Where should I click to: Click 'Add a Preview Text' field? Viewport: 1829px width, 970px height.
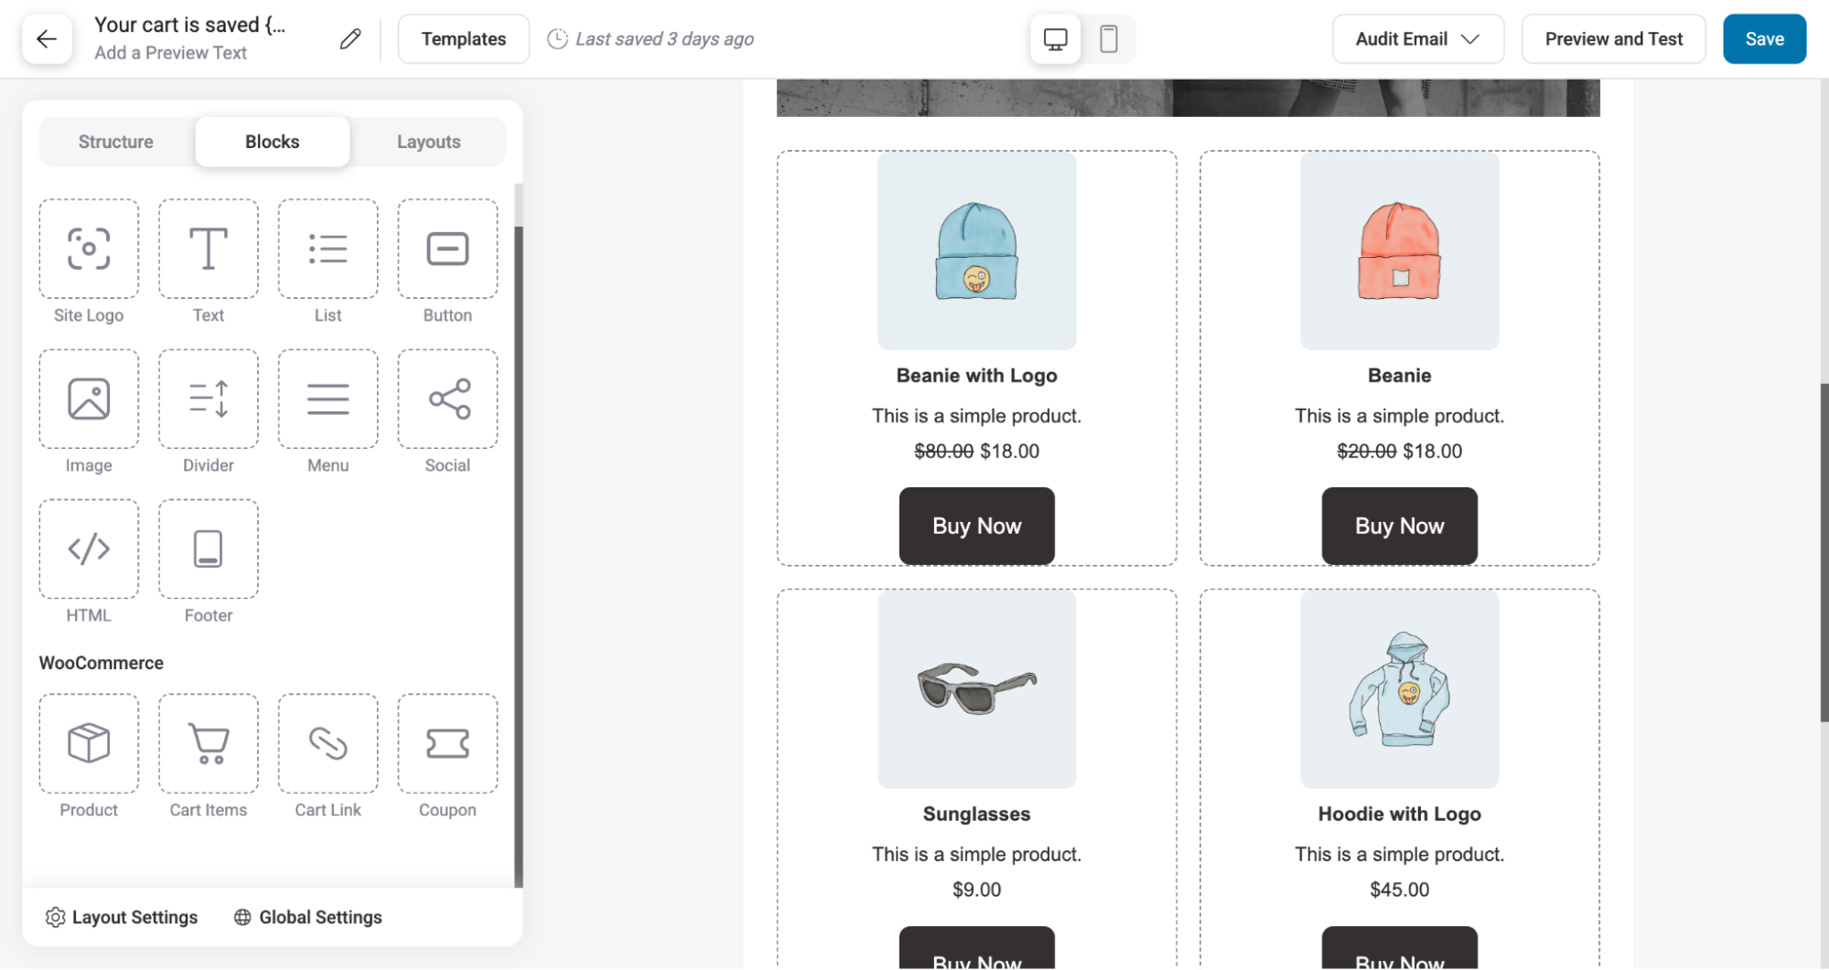click(x=170, y=53)
